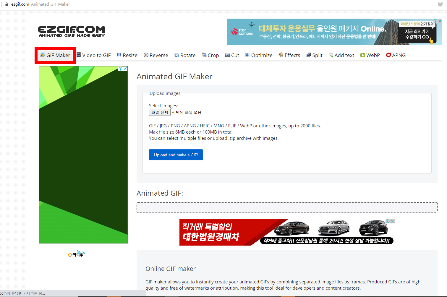This screenshot has width=447, height=297.
Task: Open the GIF Maker tab
Action: click(x=55, y=55)
